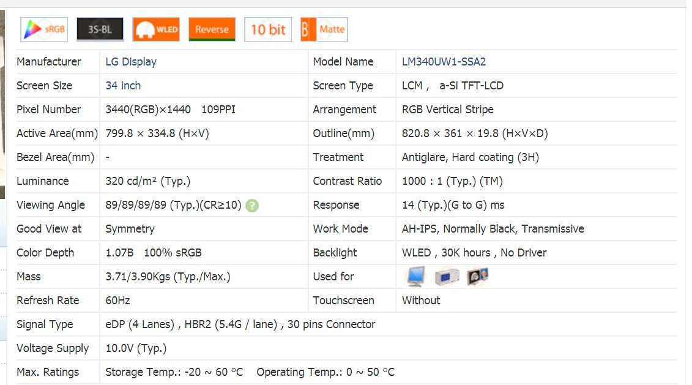
Task: Follow the 34 inch screen size link
Action: (x=123, y=86)
